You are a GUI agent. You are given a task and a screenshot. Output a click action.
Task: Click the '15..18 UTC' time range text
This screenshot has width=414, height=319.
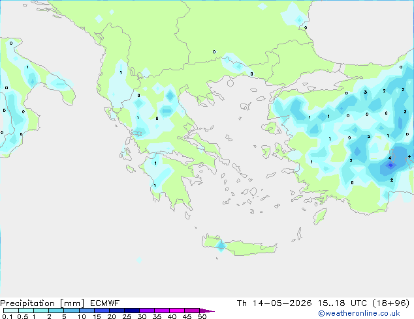[342, 303]
